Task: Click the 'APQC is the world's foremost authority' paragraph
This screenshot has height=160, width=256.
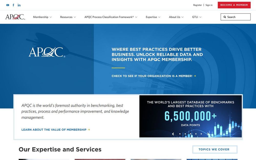Action: 75,111
